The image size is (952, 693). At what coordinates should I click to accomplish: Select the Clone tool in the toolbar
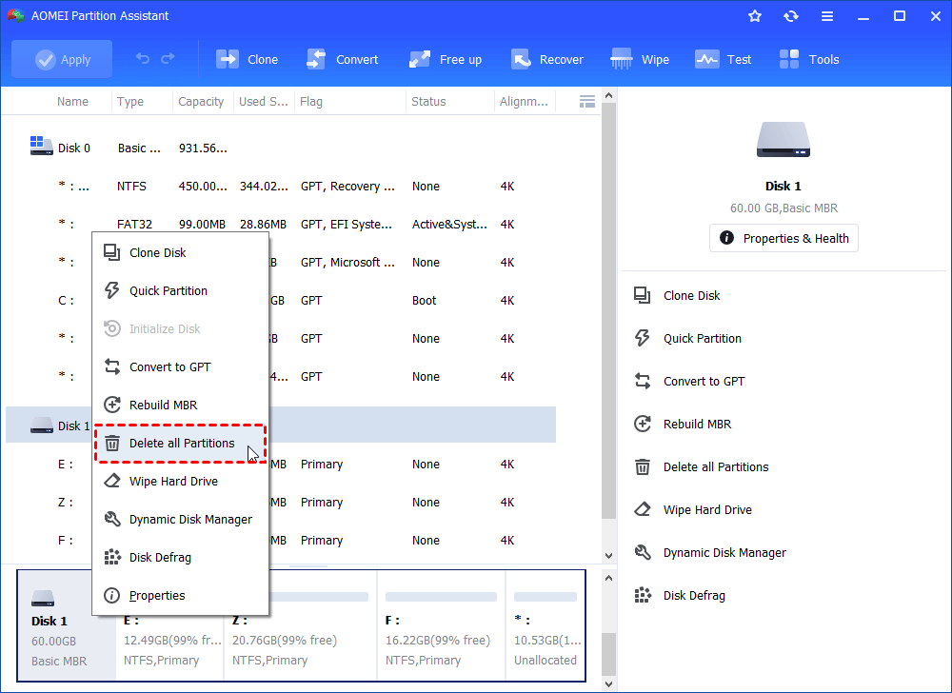[247, 58]
